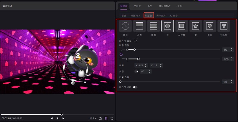Click the rotation dial knob next to 0°

[136, 71]
